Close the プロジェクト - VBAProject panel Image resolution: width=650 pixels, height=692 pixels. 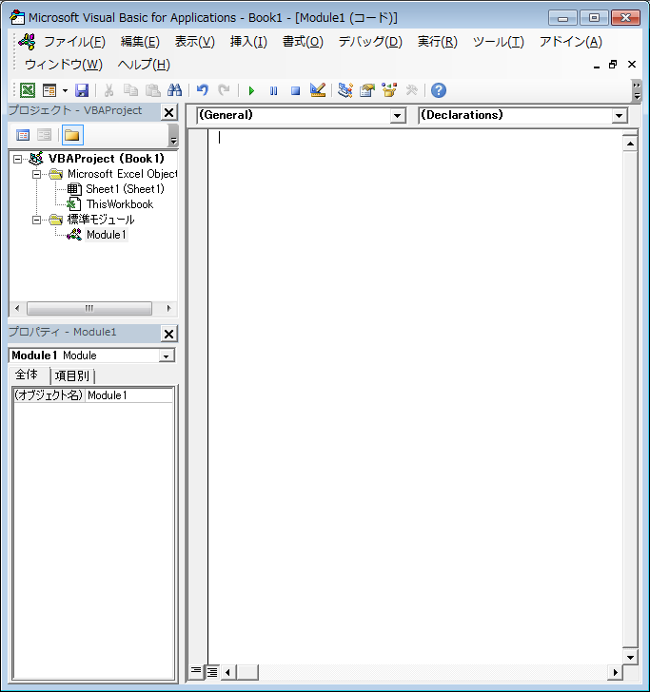[x=168, y=112]
